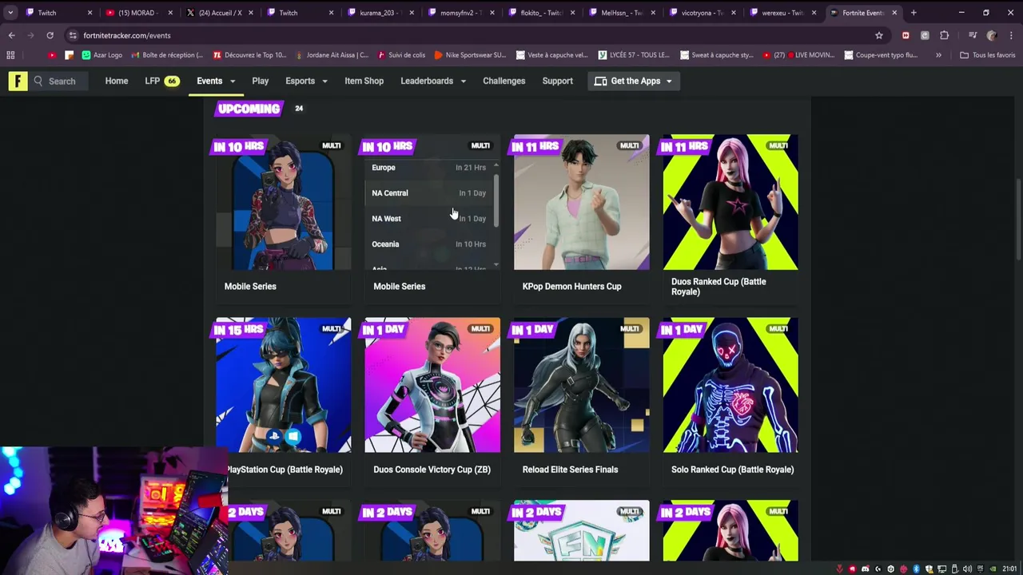Expand the Events navigation dropdown
Image resolution: width=1023 pixels, height=575 pixels.
233,81
